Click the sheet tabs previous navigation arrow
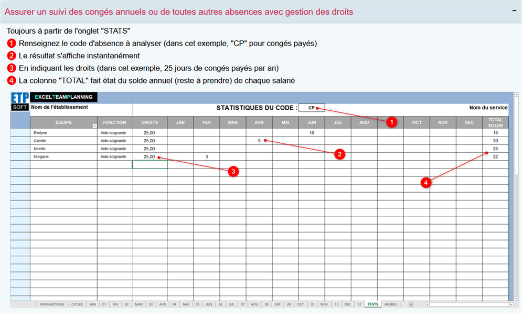The height and width of the screenshot is (315, 523). (18, 304)
